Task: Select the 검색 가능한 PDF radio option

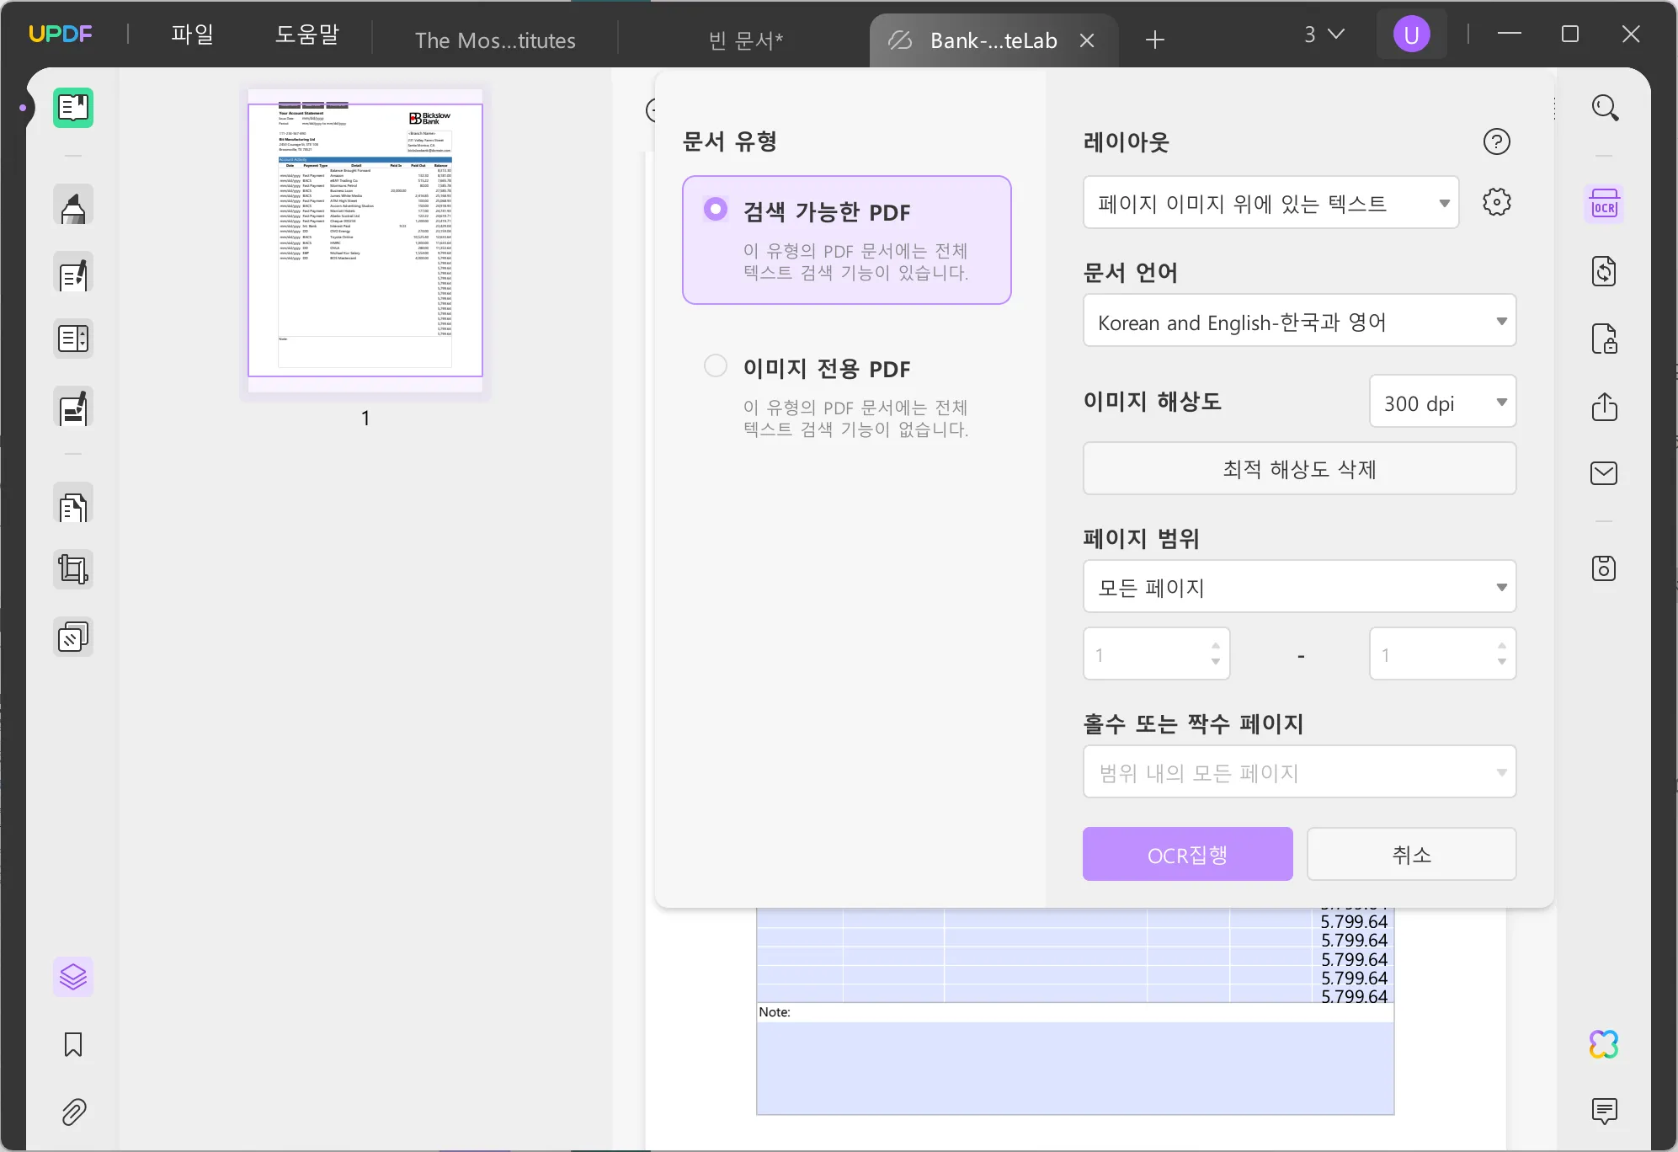Action: click(x=716, y=209)
